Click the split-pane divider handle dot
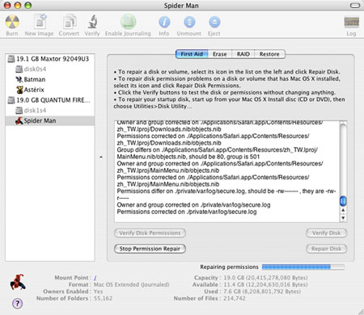Image resolution: width=364 pixels, height=315 pixels. 101,157
